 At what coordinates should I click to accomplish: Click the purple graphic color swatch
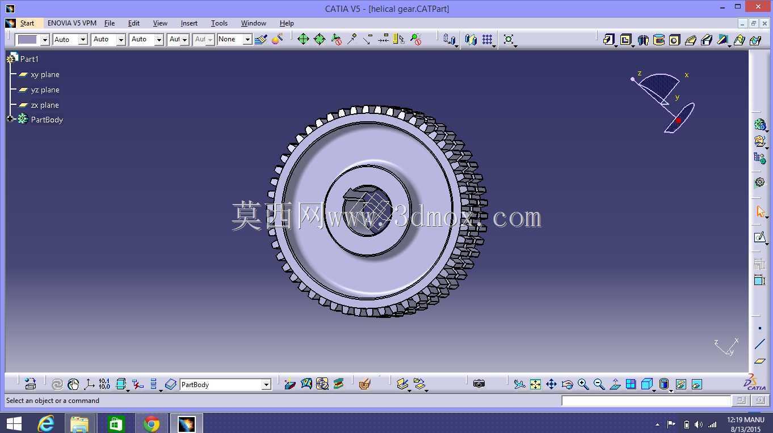[x=28, y=40]
